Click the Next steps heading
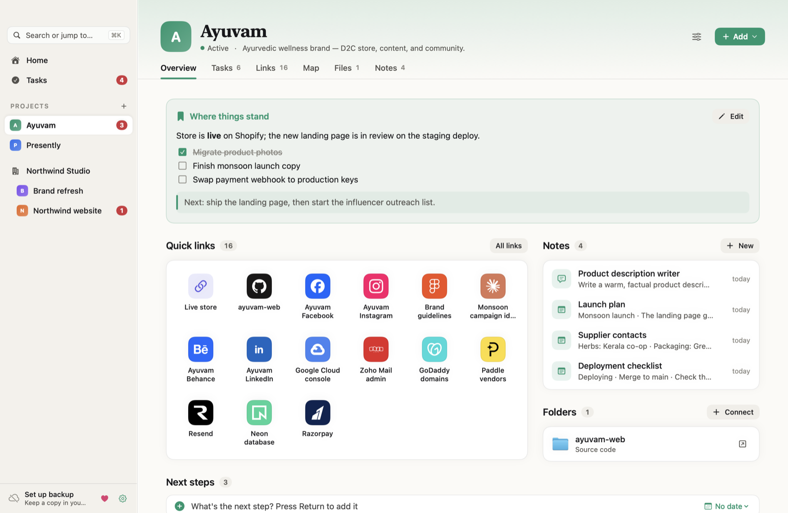 [190, 483]
